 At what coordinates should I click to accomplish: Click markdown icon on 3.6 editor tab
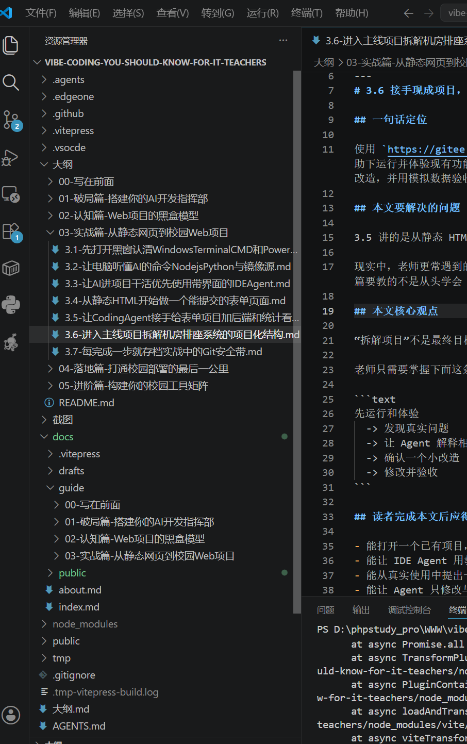pos(316,40)
